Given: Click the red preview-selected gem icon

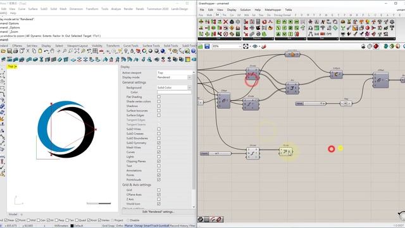Looking at the screenshot, I should 376,46.
